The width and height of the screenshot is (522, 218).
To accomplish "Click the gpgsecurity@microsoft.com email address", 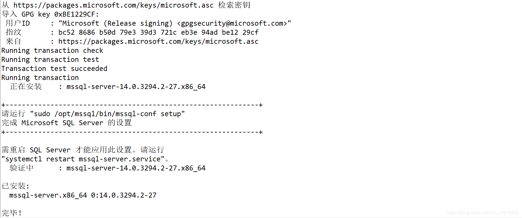I will coord(232,23).
